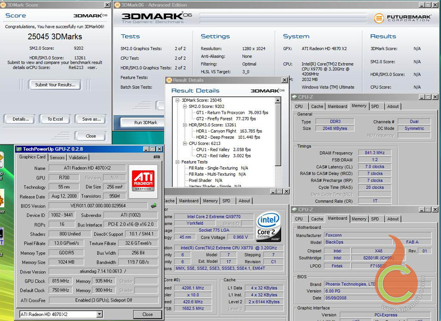The width and height of the screenshot is (441, 321).
Task: Open SPD tab in CPU-Z Memory window
Action: (x=375, y=106)
